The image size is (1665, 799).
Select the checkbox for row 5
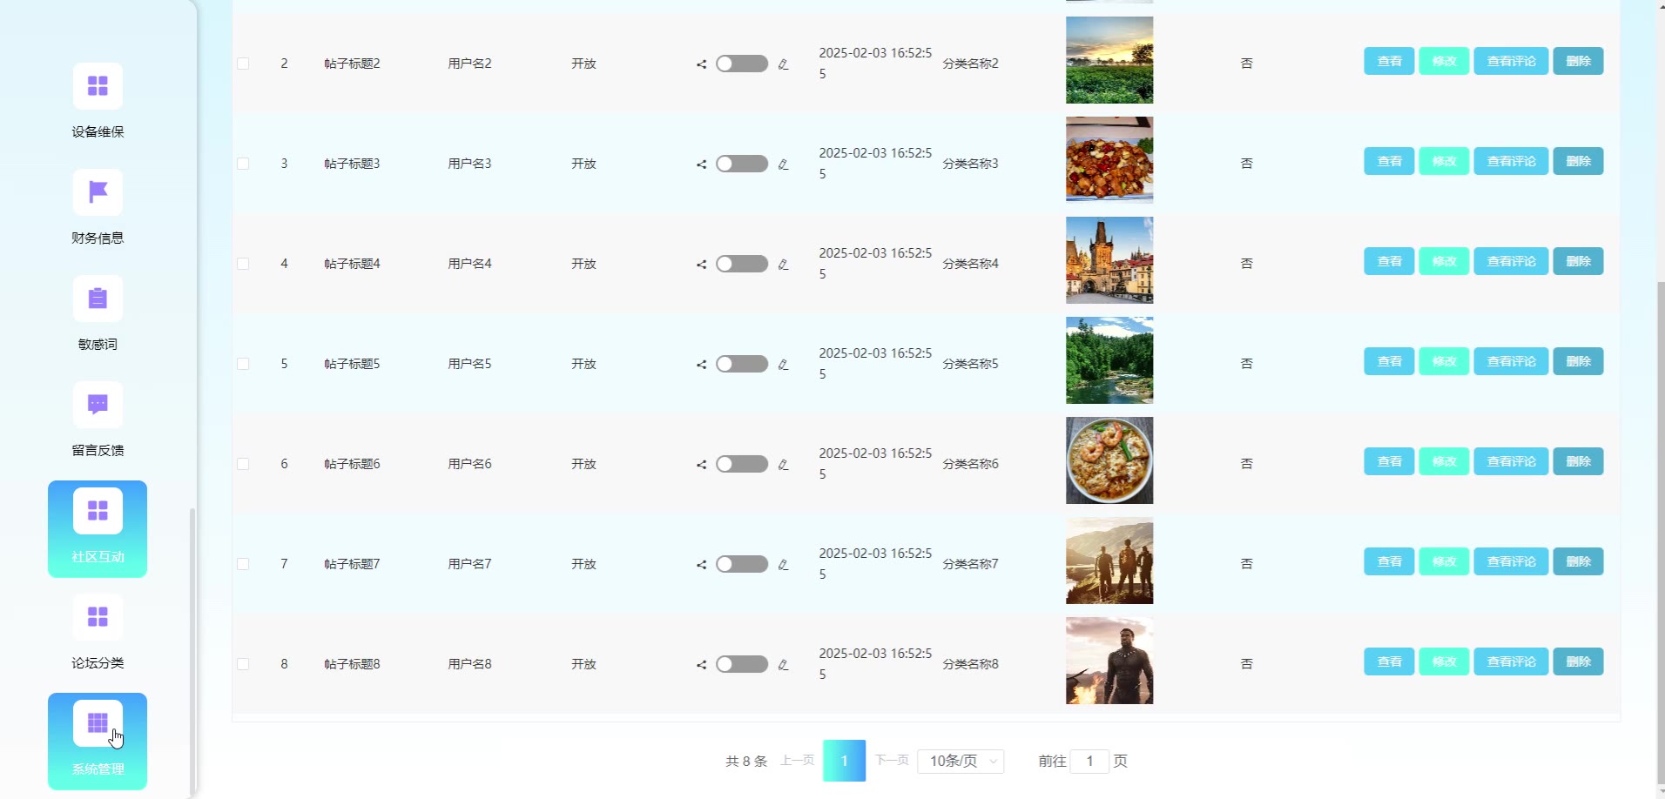(x=243, y=364)
